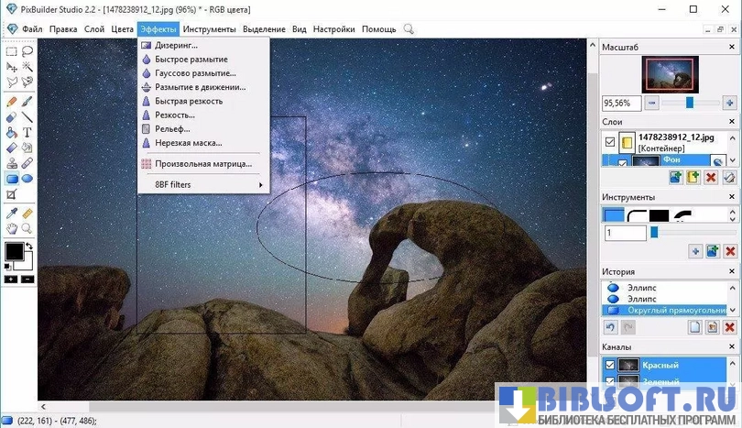Select the Text tool in toolbox
The width and height of the screenshot is (742, 428).
point(27,132)
